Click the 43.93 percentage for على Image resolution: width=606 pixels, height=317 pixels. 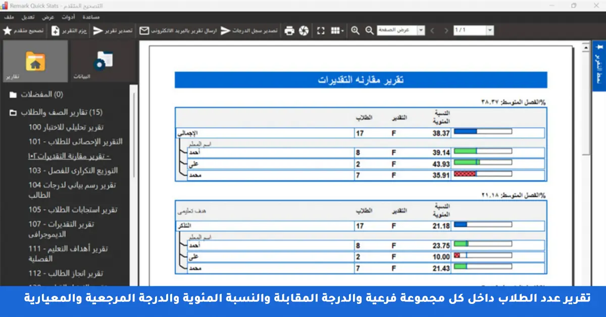pos(440,164)
